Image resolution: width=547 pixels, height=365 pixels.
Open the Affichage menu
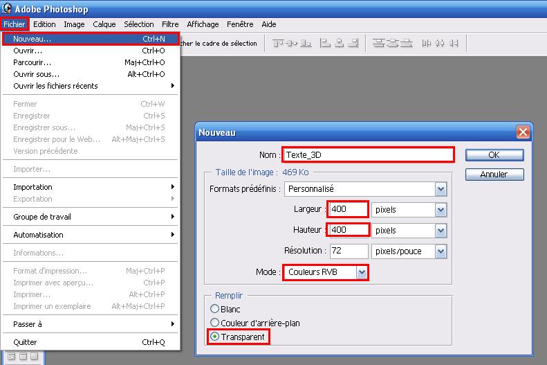click(x=203, y=24)
